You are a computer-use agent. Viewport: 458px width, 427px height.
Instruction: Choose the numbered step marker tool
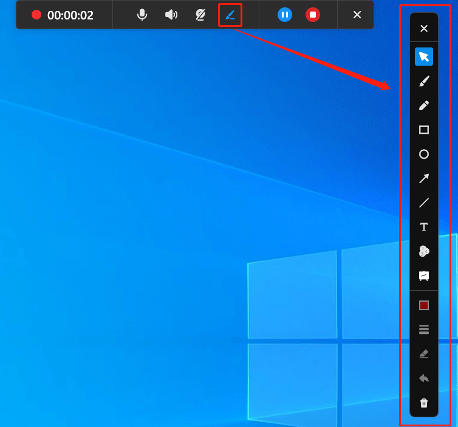point(424,251)
